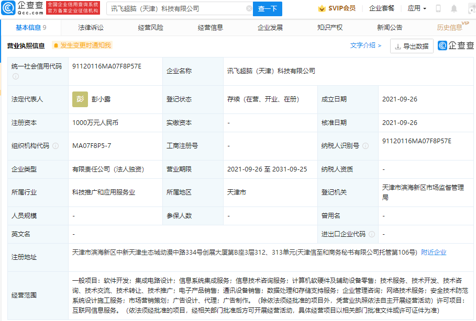Click info icon beside 统一社会信用代码
The width and height of the screenshot is (476, 321).
16,76
